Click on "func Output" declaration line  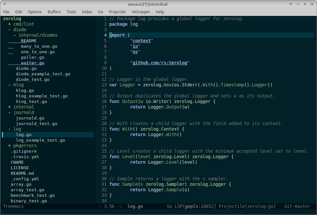pos(162,102)
